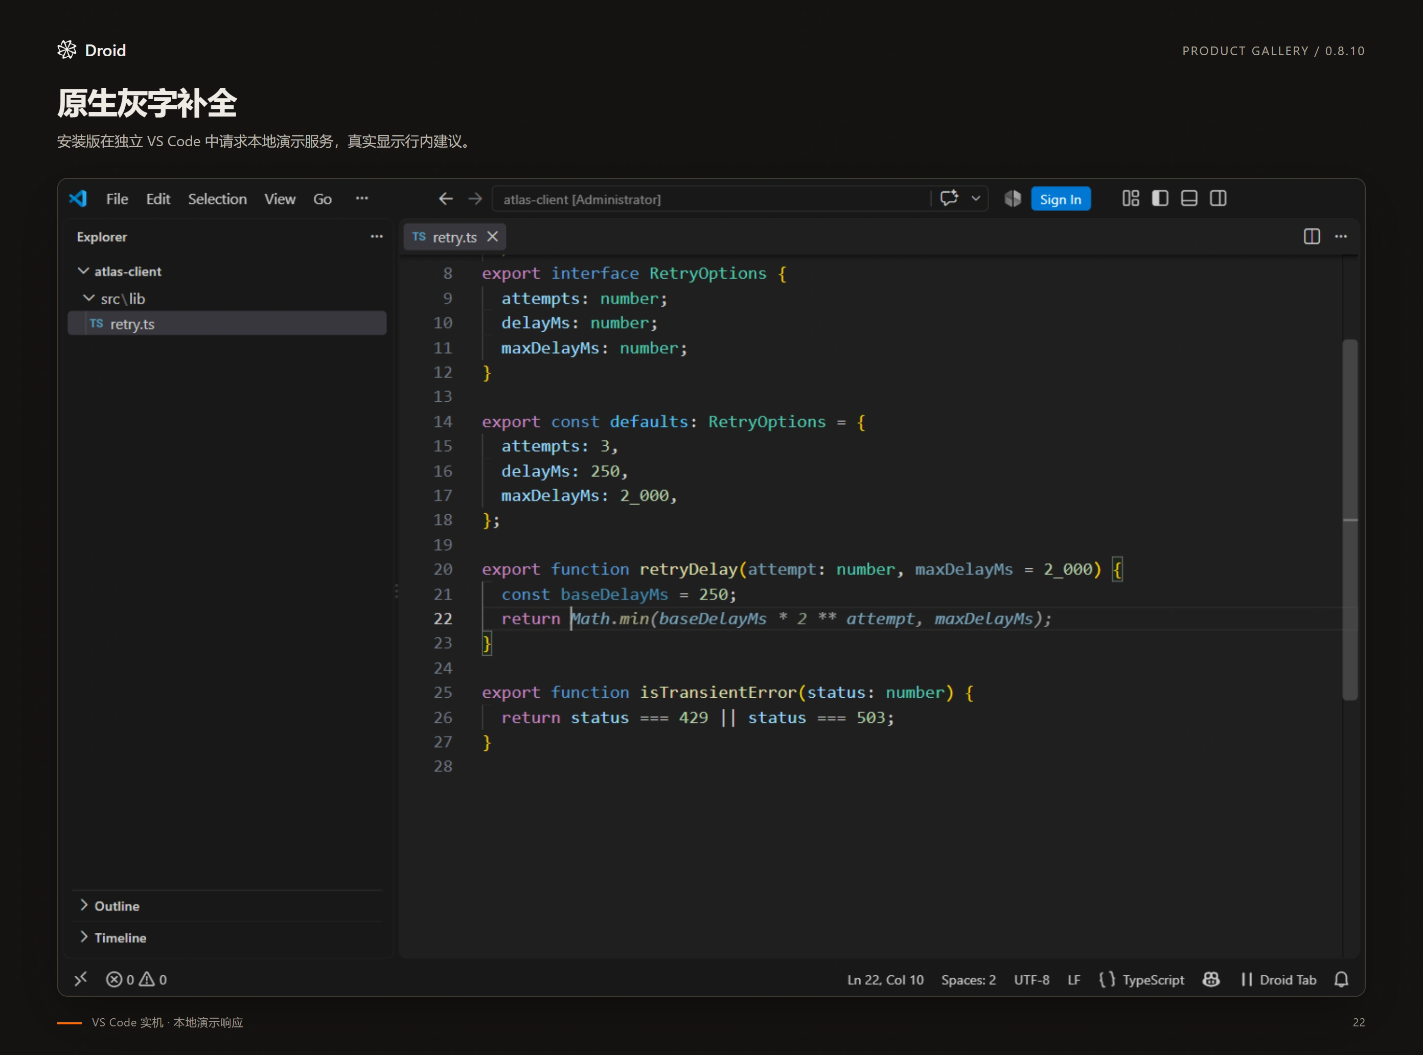Change encoding via UTF-8
The height and width of the screenshot is (1055, 1423).
tap(1031, 980)
